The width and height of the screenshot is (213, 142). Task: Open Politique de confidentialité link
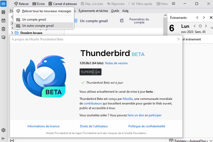coord(147,126)
